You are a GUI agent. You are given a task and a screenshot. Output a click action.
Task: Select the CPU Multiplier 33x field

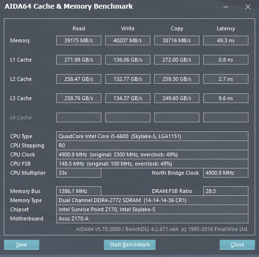[79, 173]
